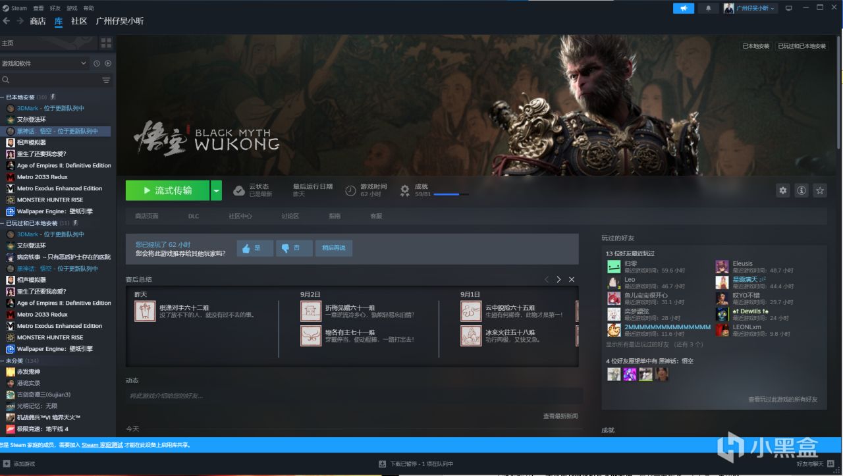Open the 帮助 menu
This screenshot has width=843, height=476.
pos(89,8)
